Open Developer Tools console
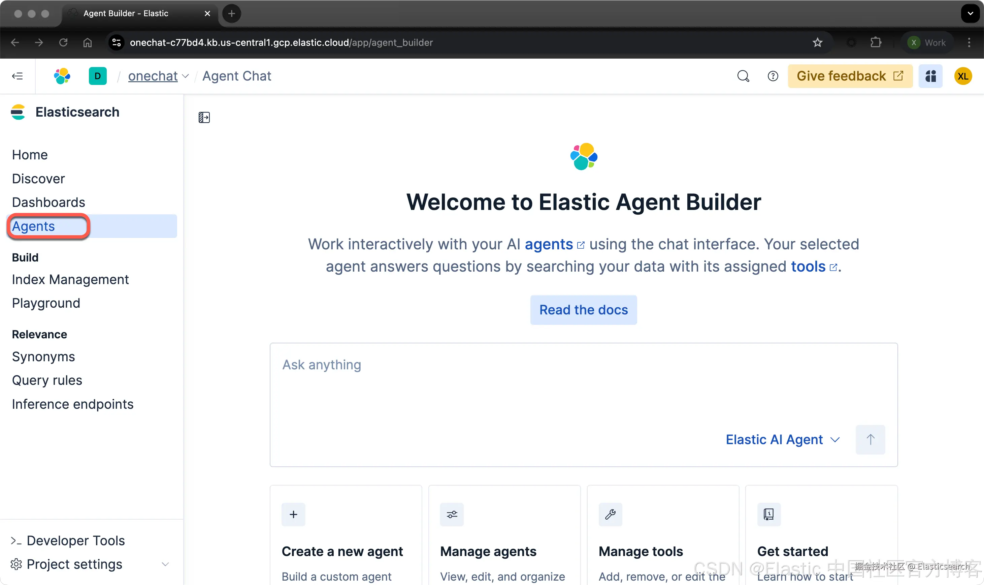The width and height of the screenshot is (984, 585). 68,541
